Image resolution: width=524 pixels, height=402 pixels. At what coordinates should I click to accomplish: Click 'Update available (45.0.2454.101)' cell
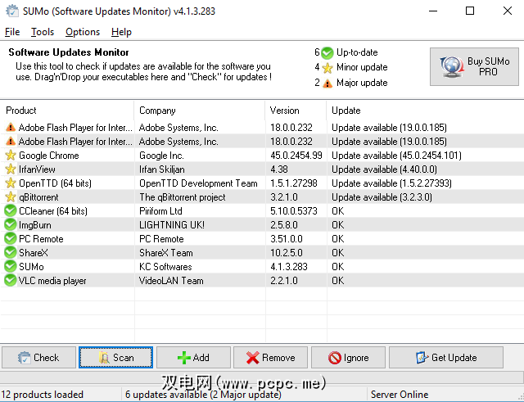[x=396, y=156]
